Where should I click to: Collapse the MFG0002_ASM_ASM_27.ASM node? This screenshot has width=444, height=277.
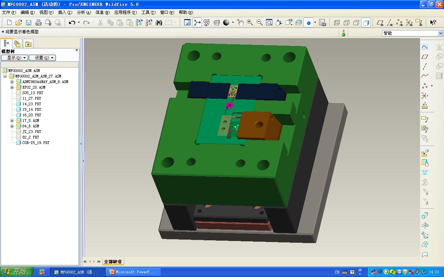(5, 76)
